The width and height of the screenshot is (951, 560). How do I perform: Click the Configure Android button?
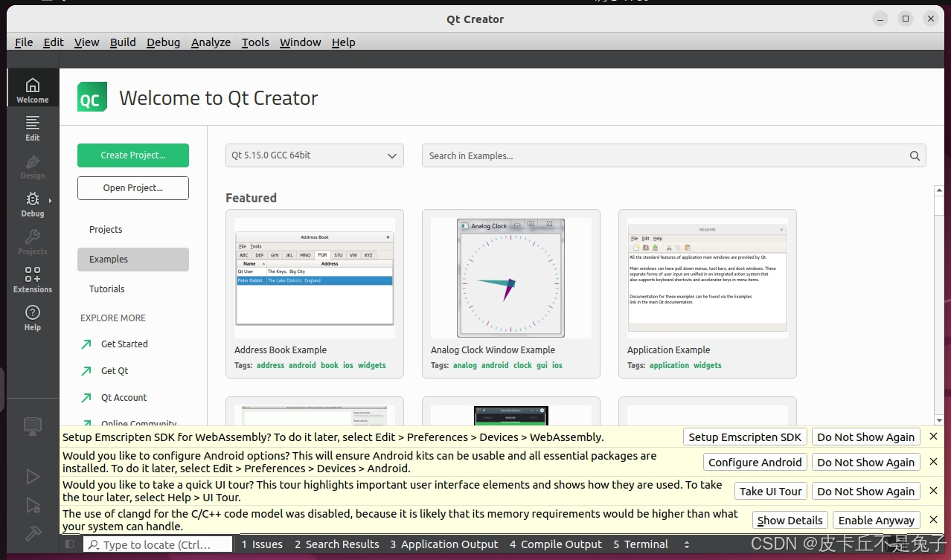pyautogui.click(x=755, y=462)
